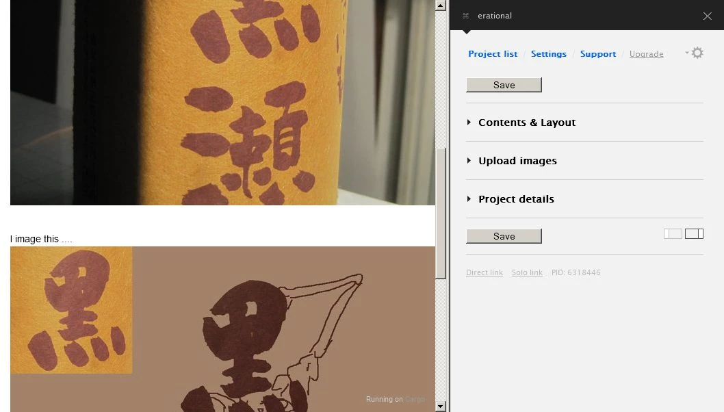Open the Direct link
The height and width of the screenshot is (412, 724).
(x=484, y=272)
